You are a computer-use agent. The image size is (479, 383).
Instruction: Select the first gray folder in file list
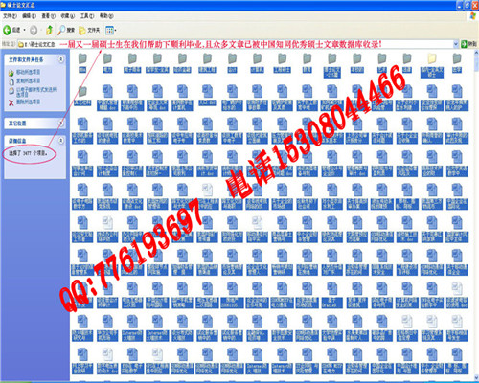click(x=82, y=62)
